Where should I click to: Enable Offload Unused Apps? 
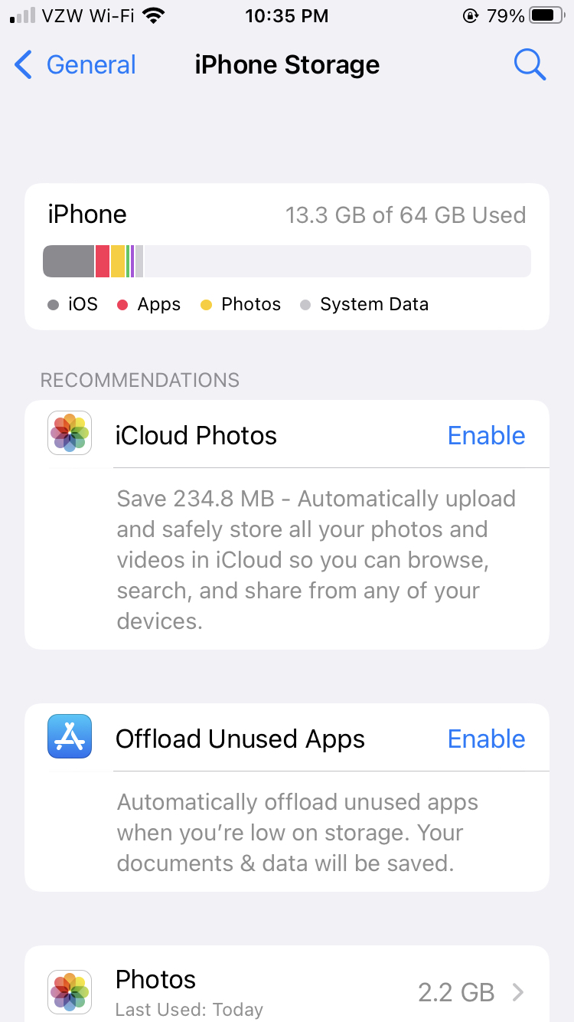coord(486,739)
